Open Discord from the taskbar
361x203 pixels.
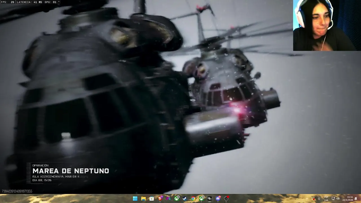[218, 198]
